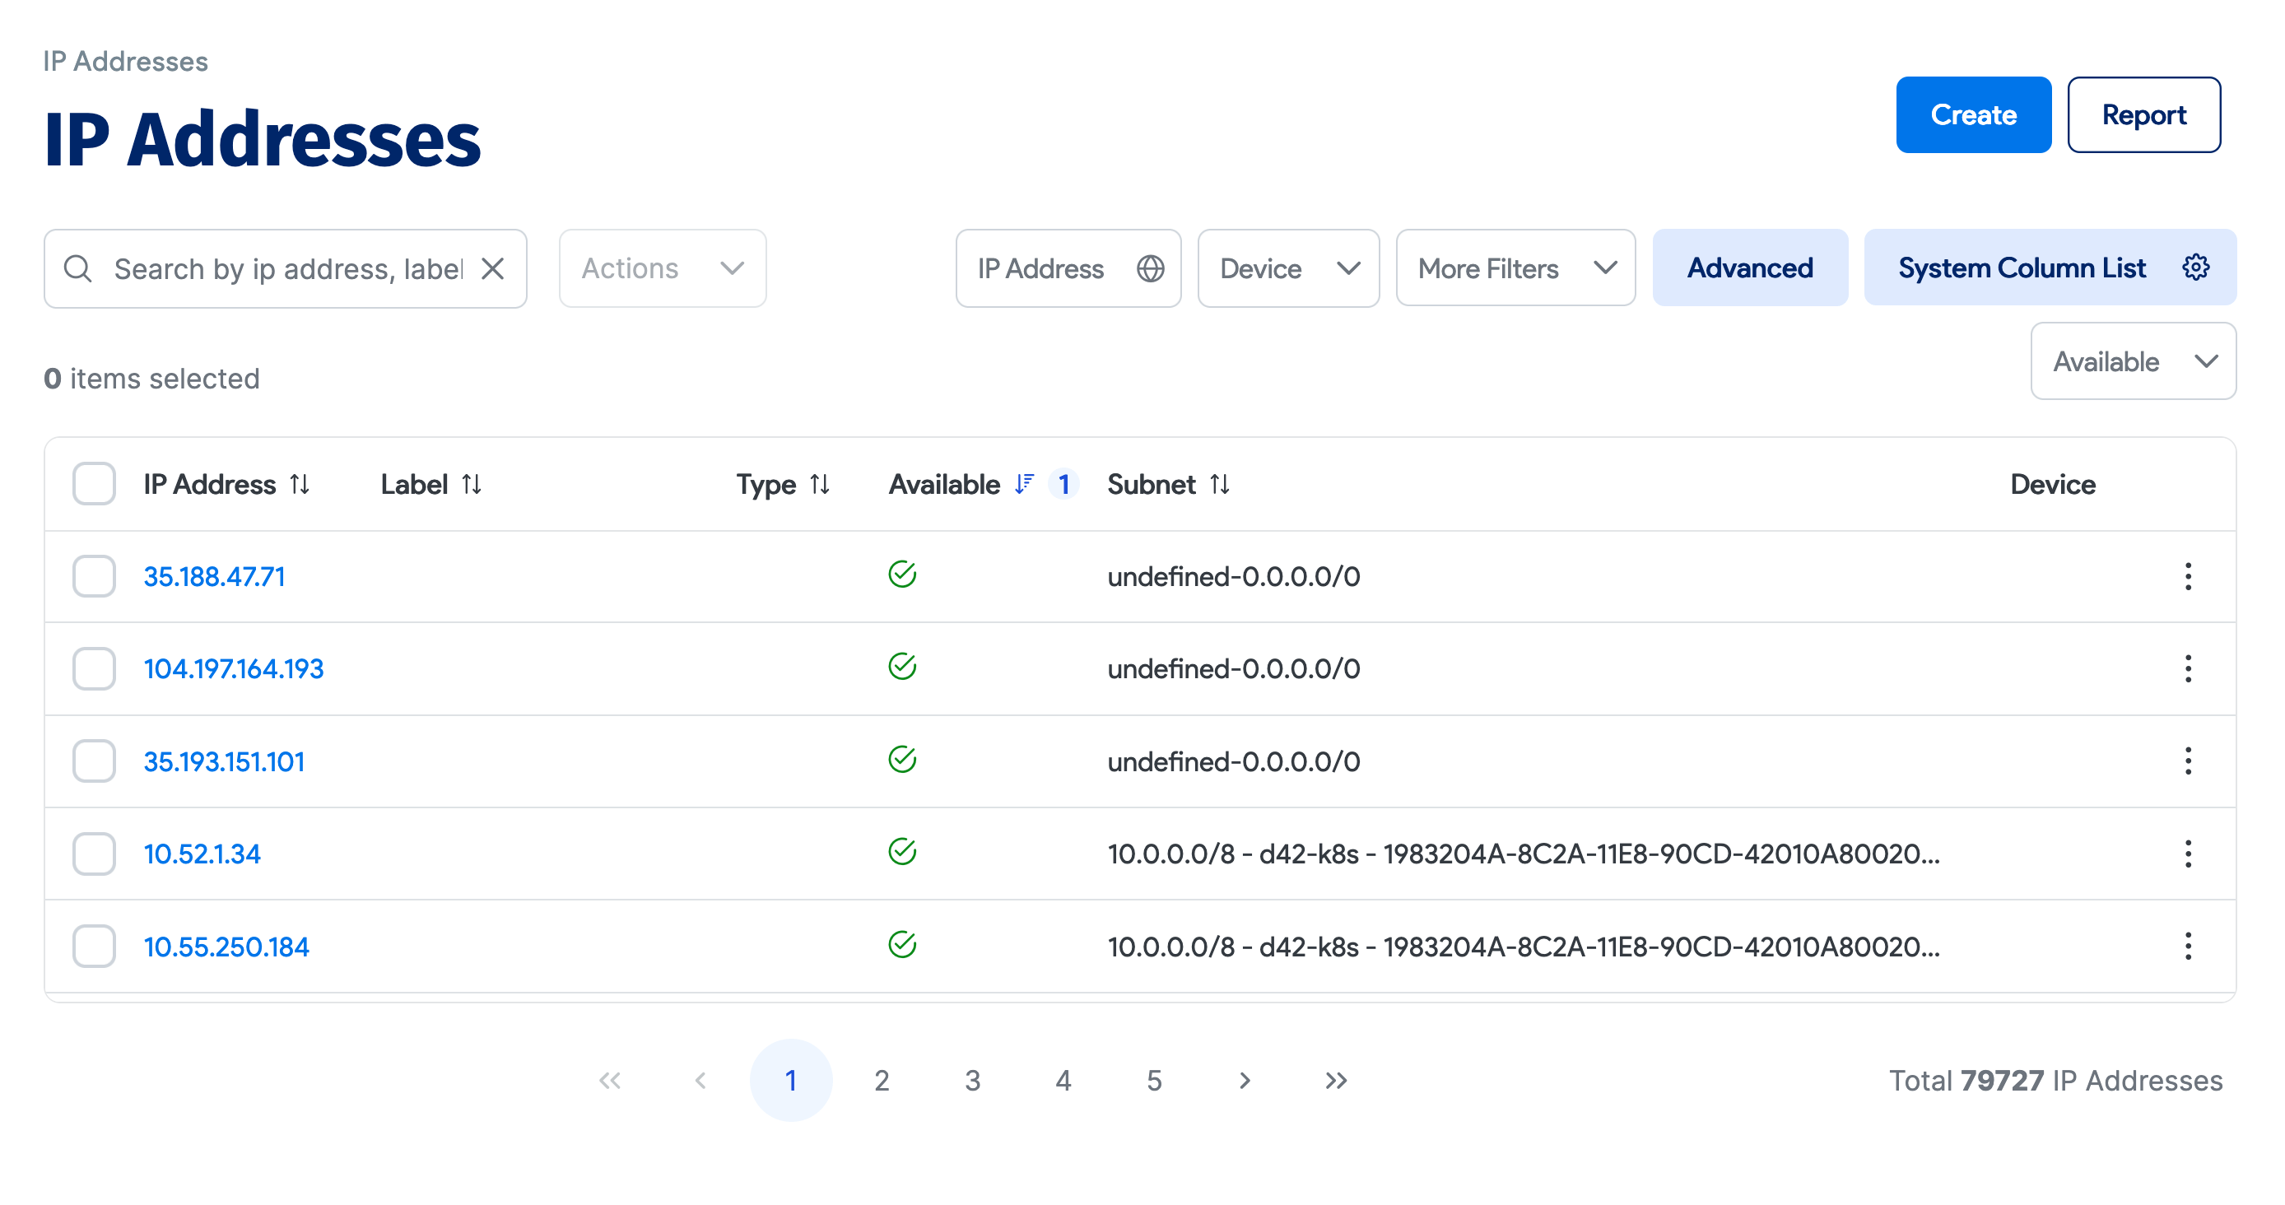2285x1205 pixels.
Task: Check the row checkbox for 104.197.164.193
Action: pos(93,668)
